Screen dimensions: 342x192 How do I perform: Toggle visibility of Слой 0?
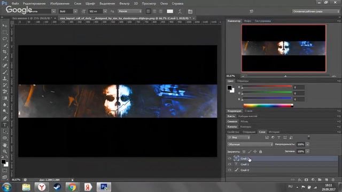229,170
